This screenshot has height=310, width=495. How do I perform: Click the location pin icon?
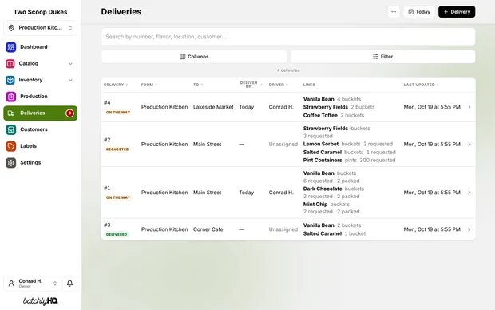tap(11, 28)
